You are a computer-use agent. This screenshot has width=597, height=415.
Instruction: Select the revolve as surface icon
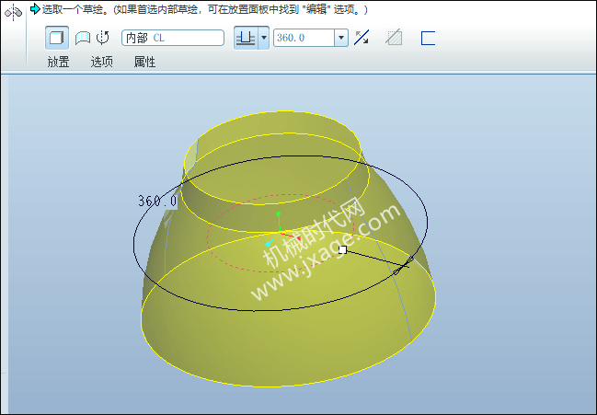[83, 38]
